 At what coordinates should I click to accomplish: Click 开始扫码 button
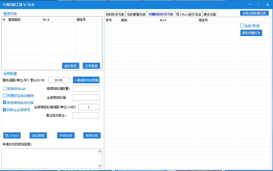coord(66,135)
